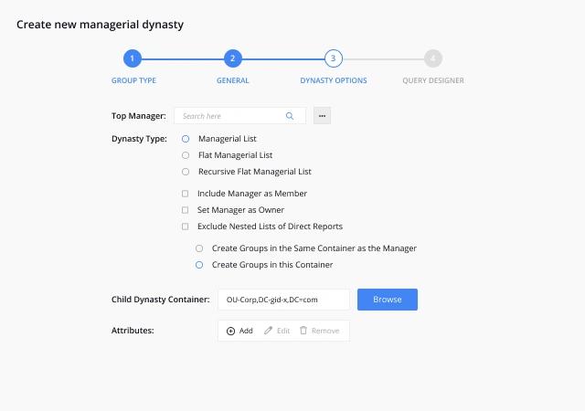Click the Child Dynasty Container text field
This screenshot has height=411, width=585.
pos(284,300)
